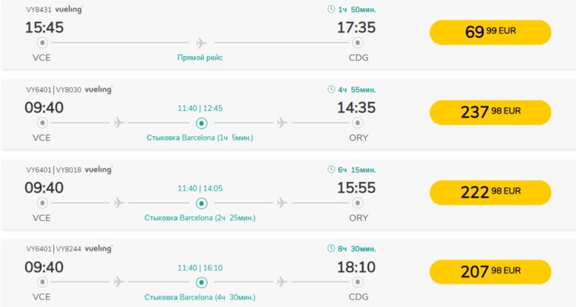This screenshot has width=576, height=307.
Task: Click the Barcelona stopover dot for 4ч 30мин. layover
Action: [x=202, y=282]
